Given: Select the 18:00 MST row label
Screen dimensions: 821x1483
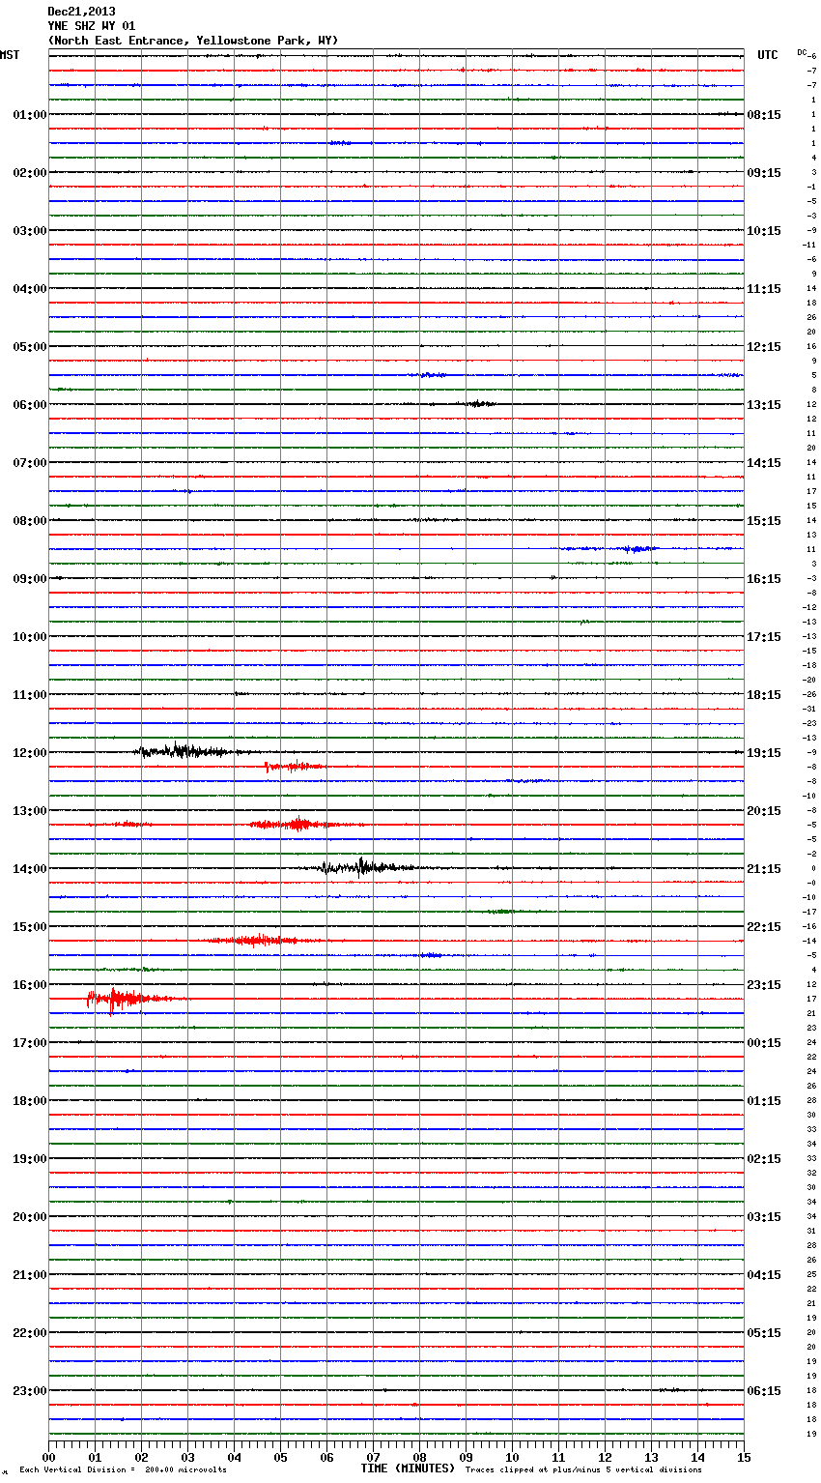Looking at the screenshot, I should pos(30,1101).
